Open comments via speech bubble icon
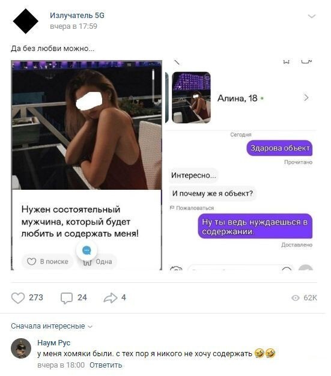This screenshot has height=376, width=331. click(67, 298)
